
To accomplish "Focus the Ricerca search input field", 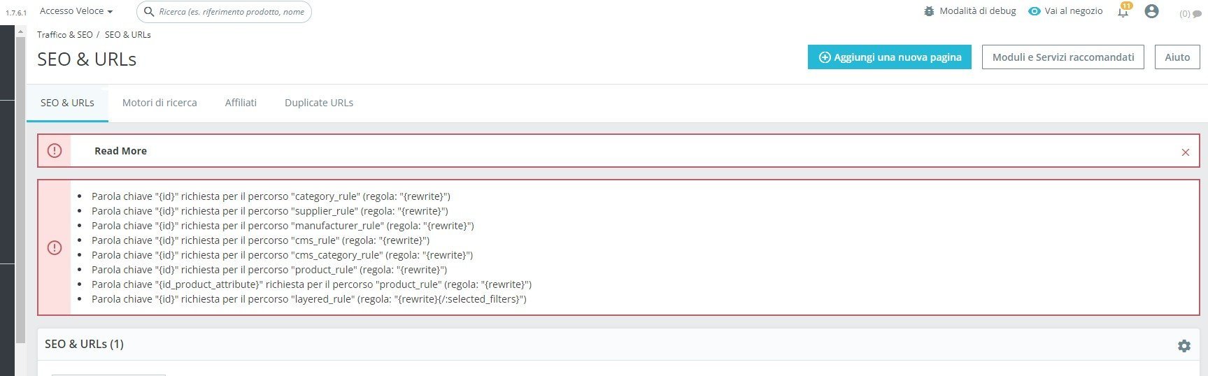I will tap(231, 12).
